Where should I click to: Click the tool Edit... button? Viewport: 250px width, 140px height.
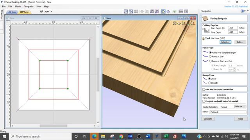[x=240, y=42]
